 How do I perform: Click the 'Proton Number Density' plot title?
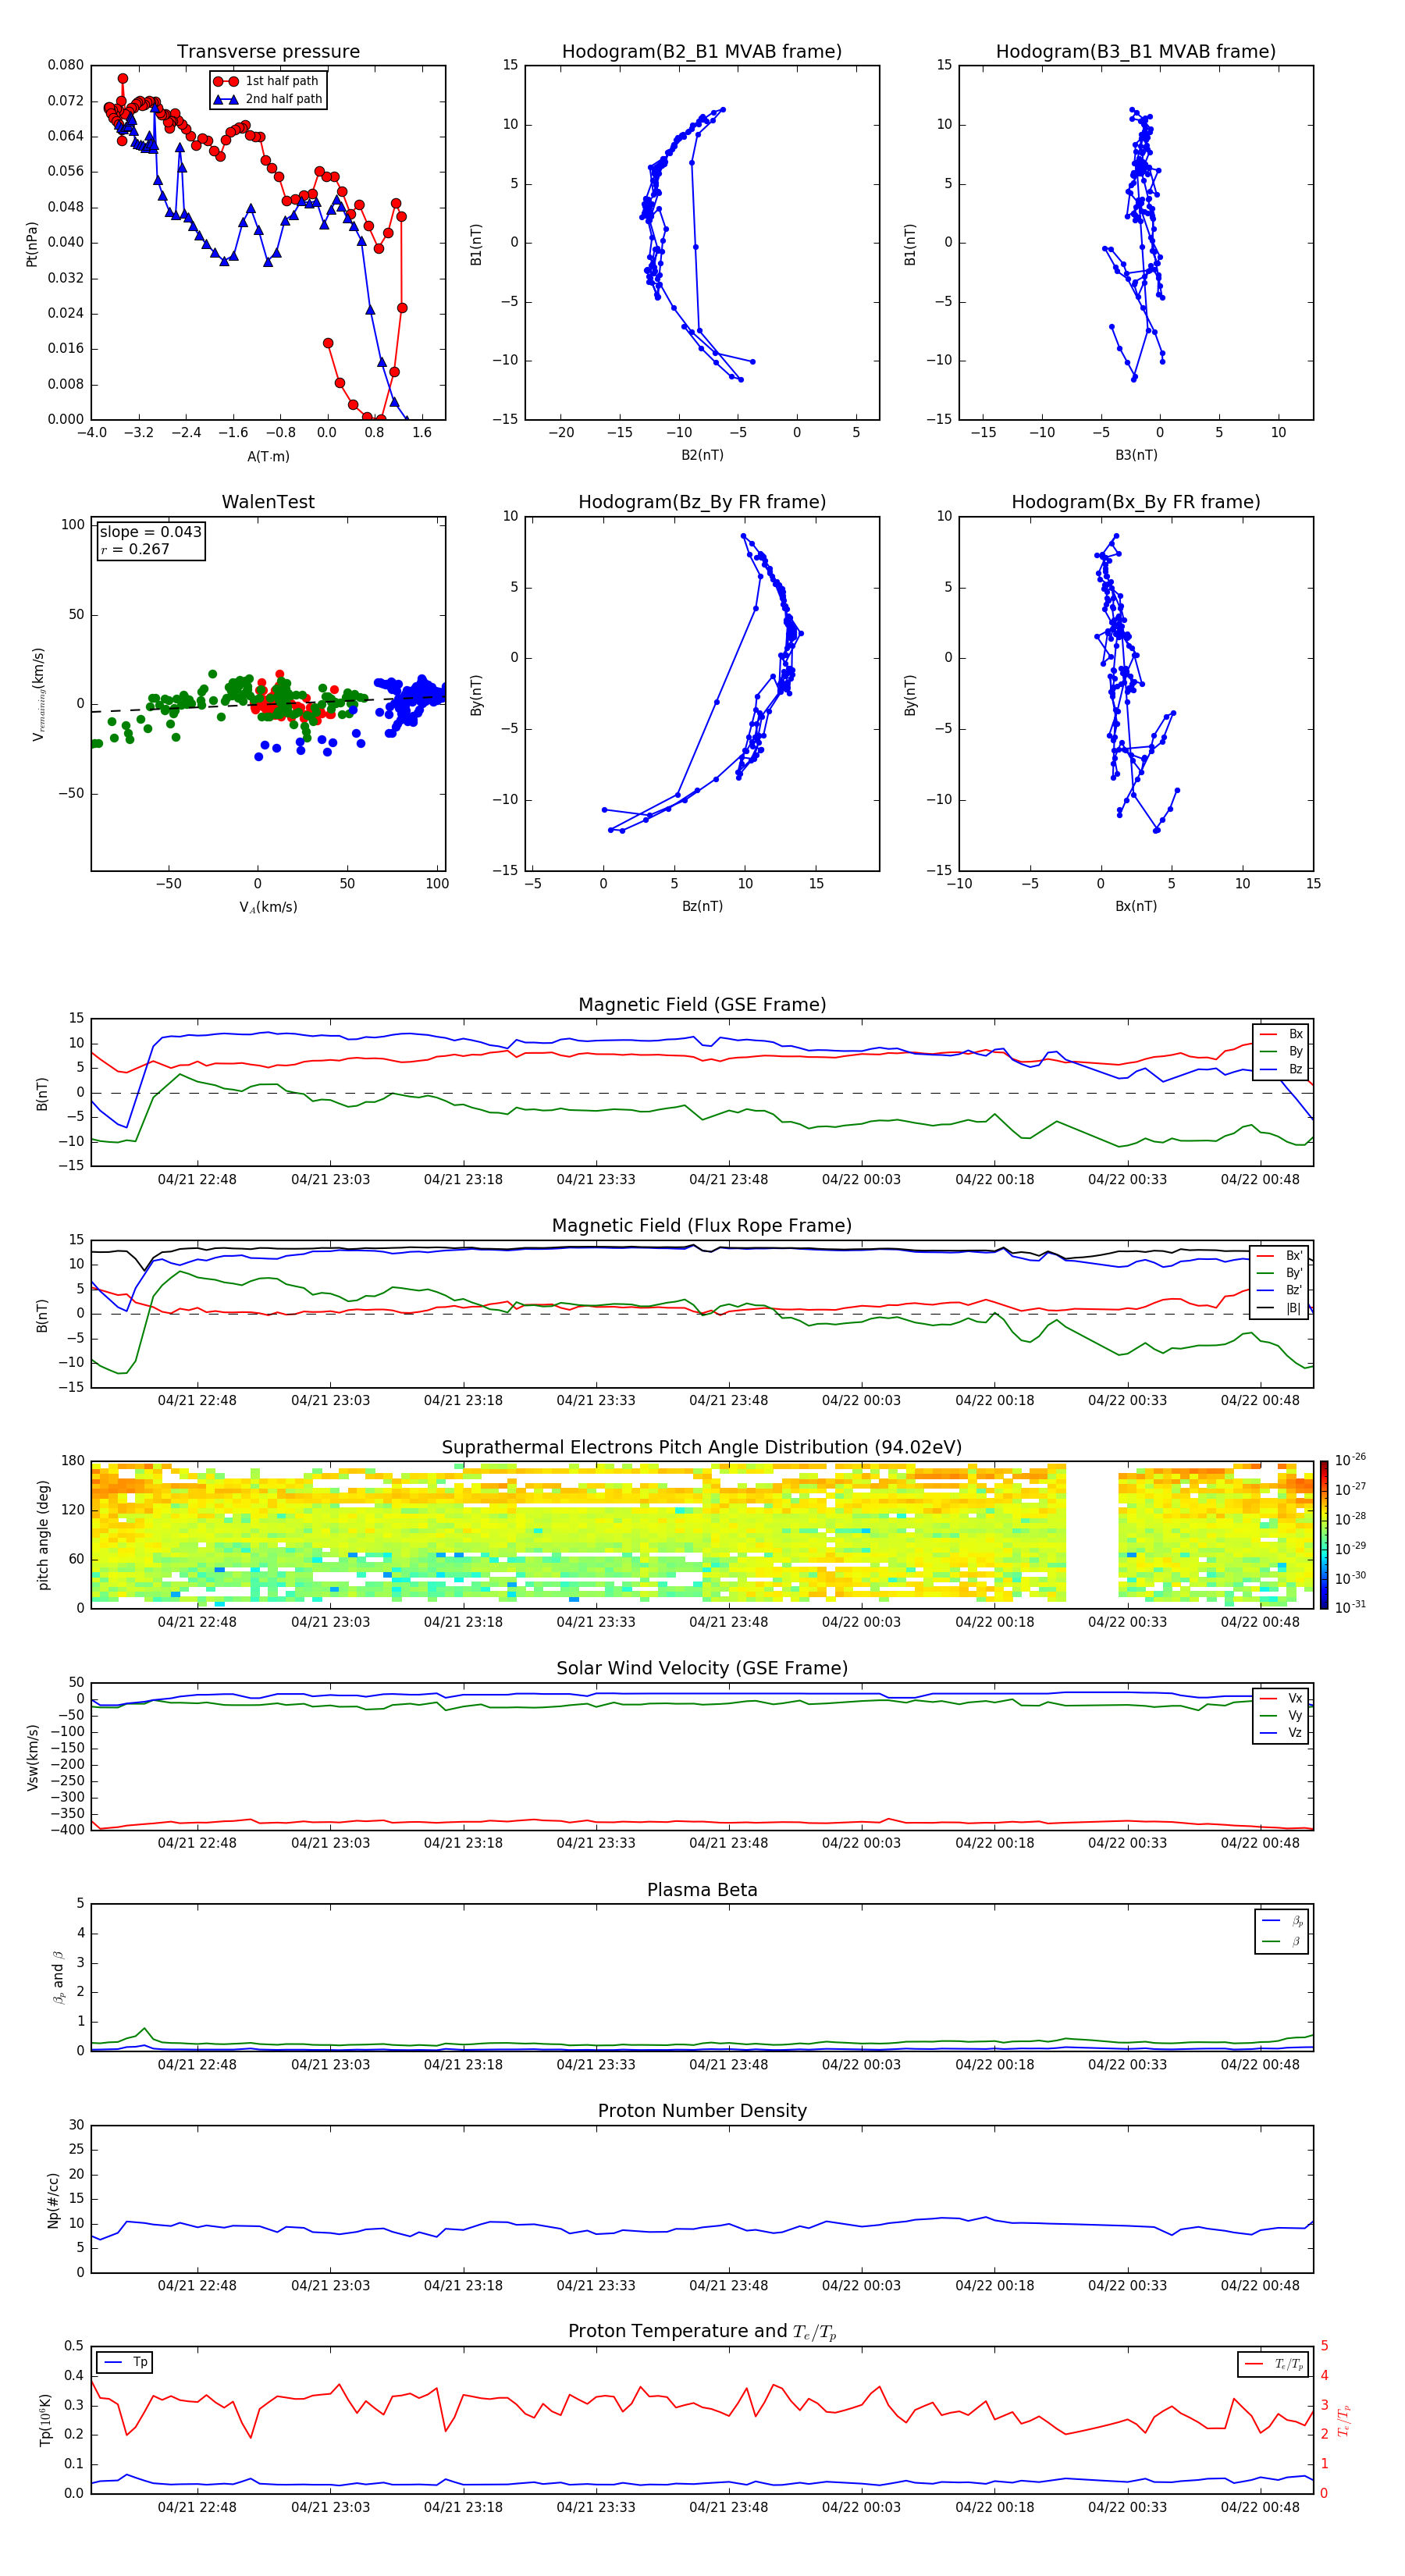coord(702,2111)
